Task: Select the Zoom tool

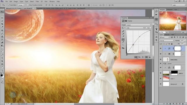Action: pos(2,71)
